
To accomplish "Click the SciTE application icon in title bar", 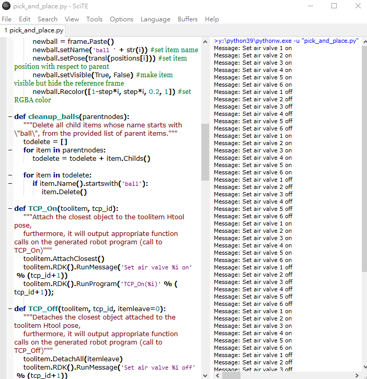I will [6, 6].
